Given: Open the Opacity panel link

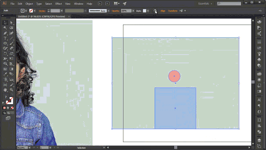Looking at the screenshot, I should coord(116,11).
